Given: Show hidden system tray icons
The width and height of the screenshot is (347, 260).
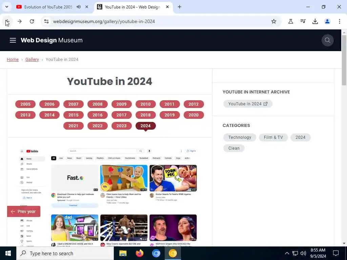Looking at the screenshot, I should 287,253.
